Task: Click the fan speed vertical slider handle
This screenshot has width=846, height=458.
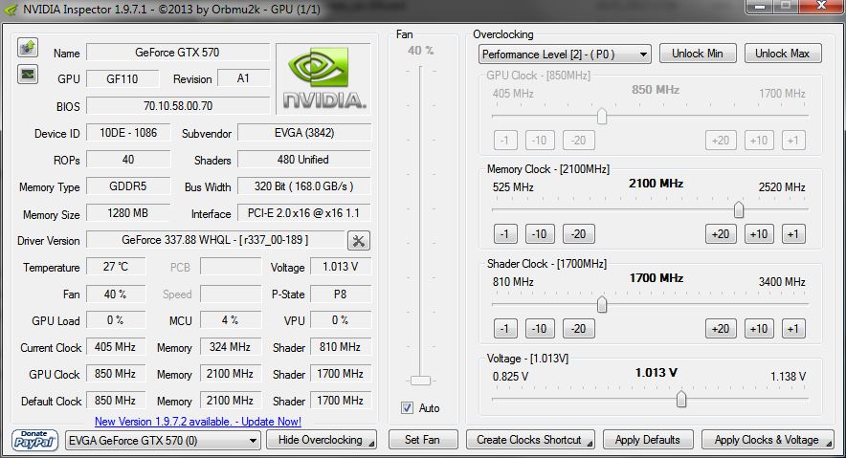Action: 420,381
